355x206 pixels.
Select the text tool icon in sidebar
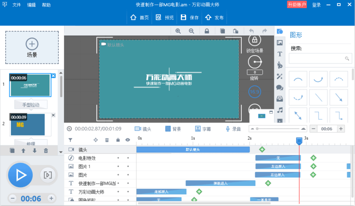tap(280, 54)
